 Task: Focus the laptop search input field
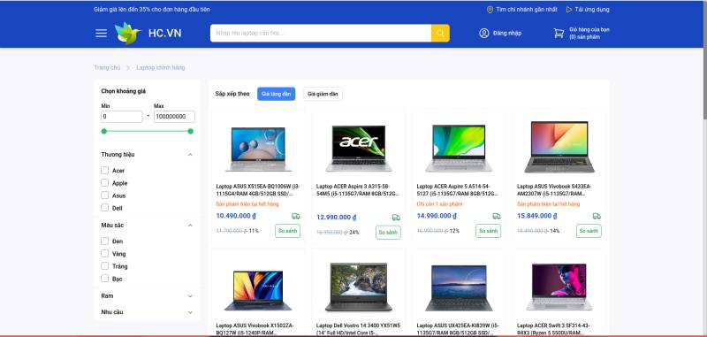pyautogui.click(x=321, y=33)
